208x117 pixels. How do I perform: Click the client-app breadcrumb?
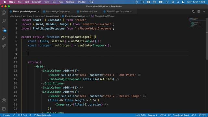(x=15, y=16)
